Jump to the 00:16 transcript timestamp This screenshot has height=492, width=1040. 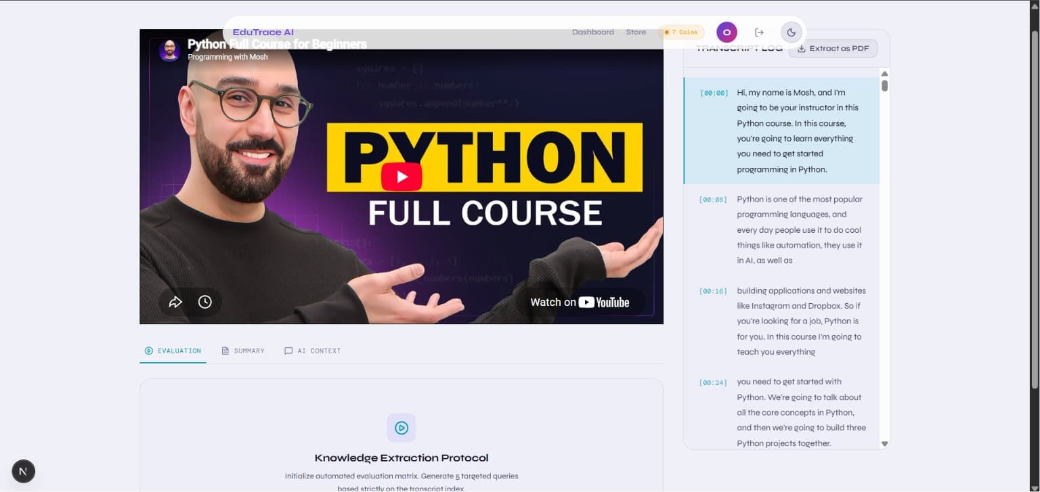pyautogui.click(x=714, y=291)
